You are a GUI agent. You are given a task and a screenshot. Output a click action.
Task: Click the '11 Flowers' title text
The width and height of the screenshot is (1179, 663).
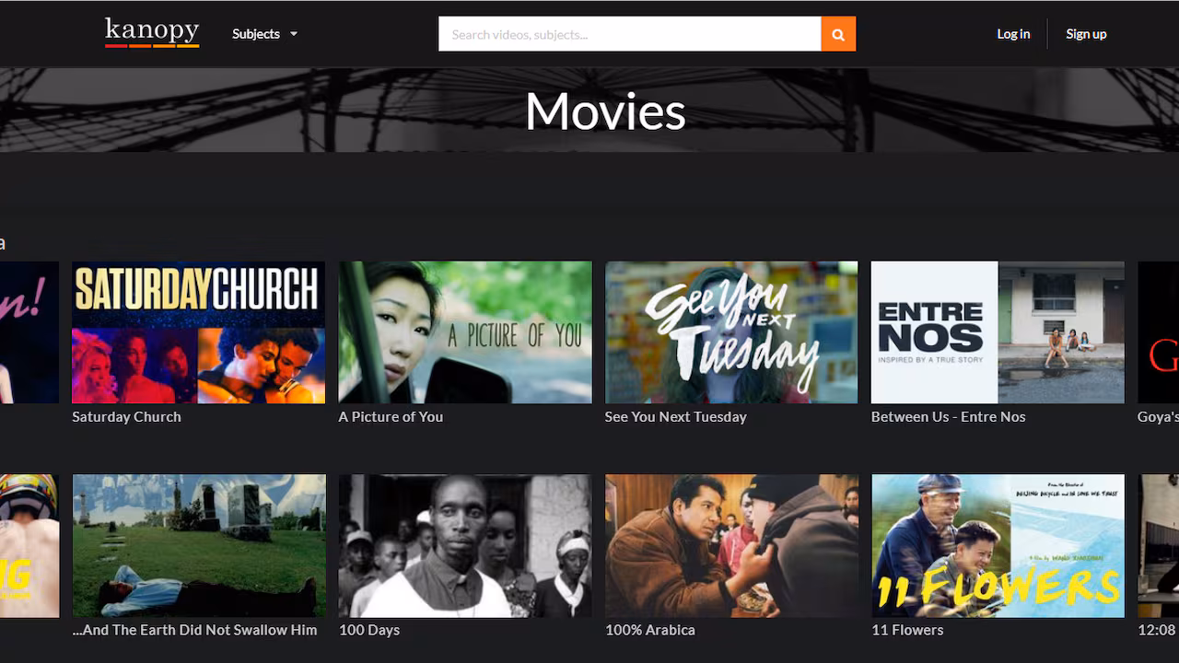907,631
